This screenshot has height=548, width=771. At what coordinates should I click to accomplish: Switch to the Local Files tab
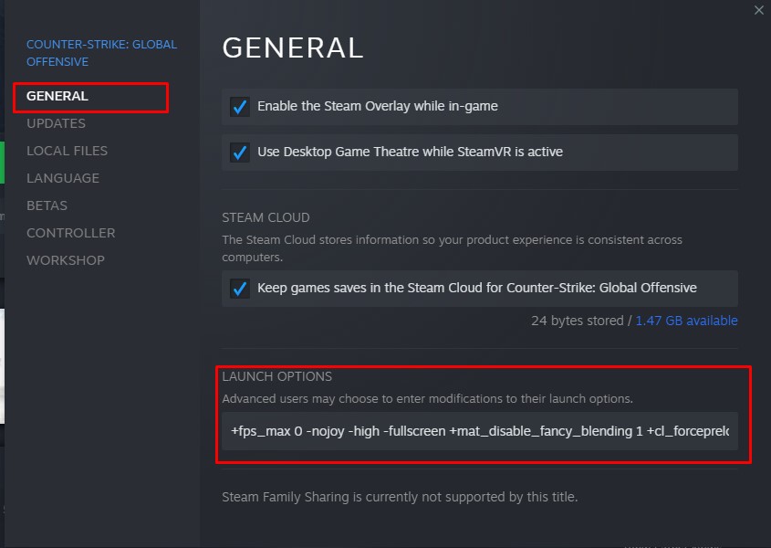[x=67, y=151]
